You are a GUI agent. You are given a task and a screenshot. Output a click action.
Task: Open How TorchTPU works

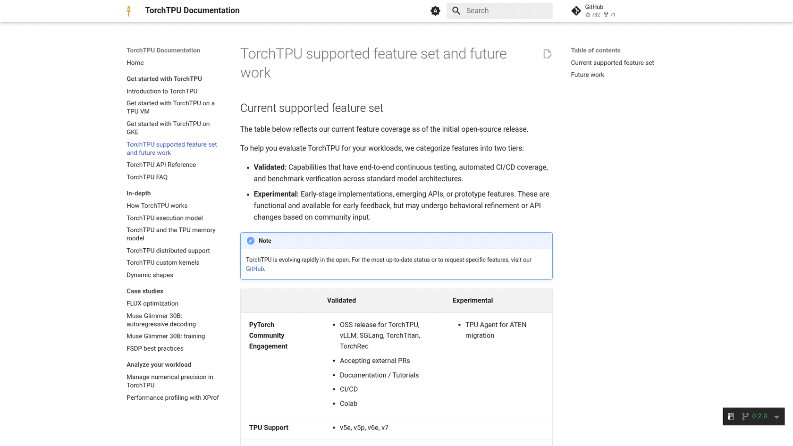click(x=157, y=206)
